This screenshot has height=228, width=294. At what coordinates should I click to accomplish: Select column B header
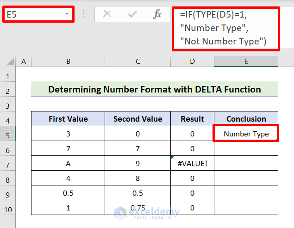(68, 62)
